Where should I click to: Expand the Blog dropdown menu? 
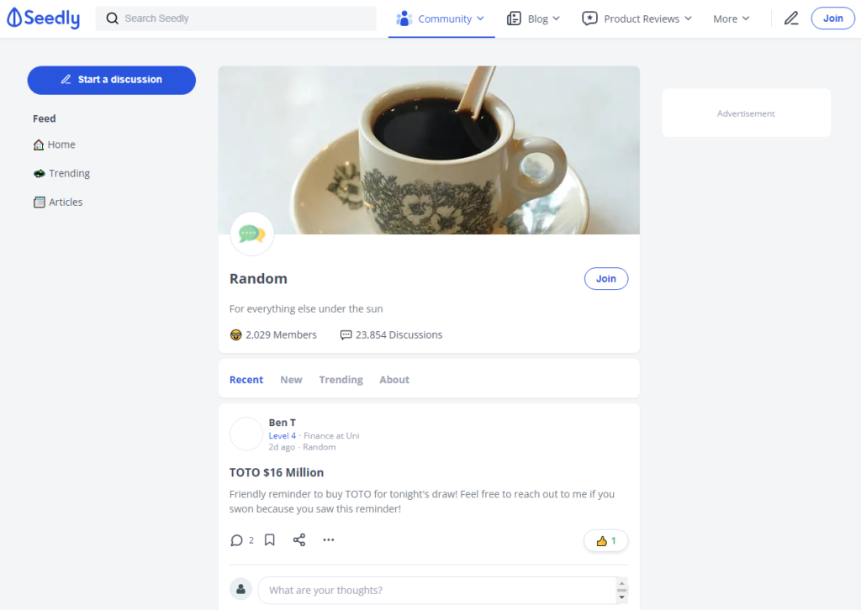click(x=534, y=18)
